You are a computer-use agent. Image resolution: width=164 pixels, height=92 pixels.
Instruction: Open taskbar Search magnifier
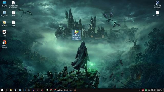click(6, 90)
